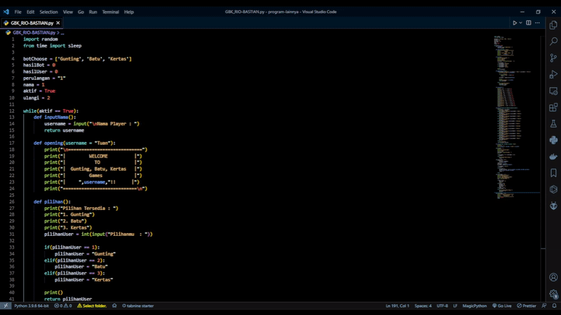Click the Split Editor button

click(x=529, y=23)
